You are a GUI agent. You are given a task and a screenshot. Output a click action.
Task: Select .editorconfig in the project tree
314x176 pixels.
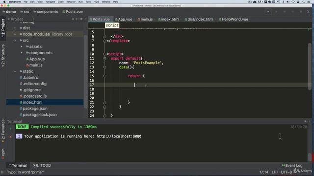pyautogui.click(x=33, y=84)
